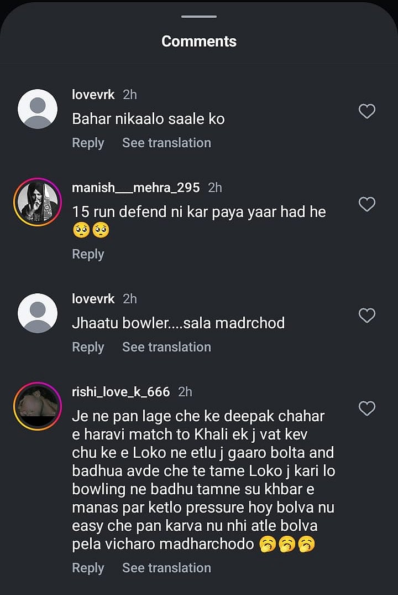Viewport: 398px width, 595px height.
Task: Reply to manish___mehra_295's comment
Action: [x=88, y=254]
